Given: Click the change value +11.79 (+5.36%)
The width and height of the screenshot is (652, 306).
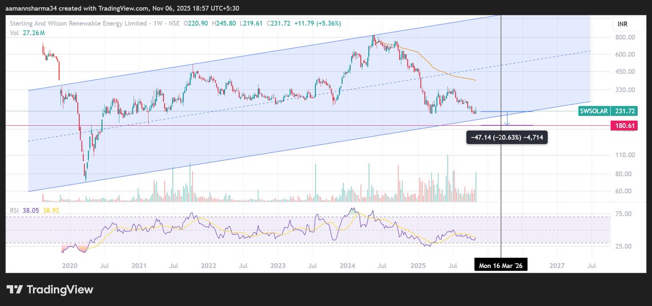Looking at the screenshot, I should [x=317, y=24].
